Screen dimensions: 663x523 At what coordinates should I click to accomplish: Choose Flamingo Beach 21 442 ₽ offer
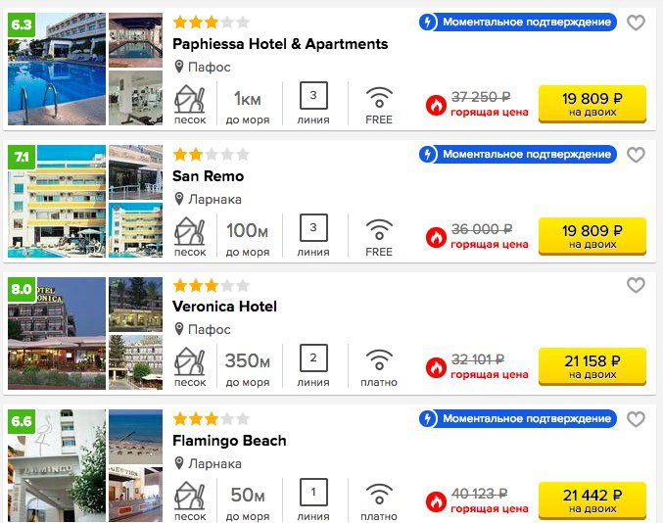592,500
